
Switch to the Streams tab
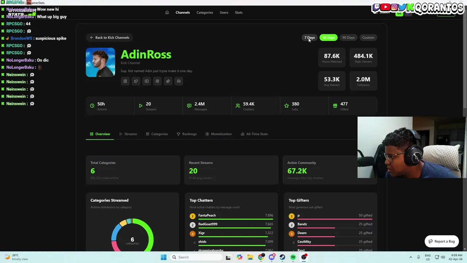click(128, 134)
